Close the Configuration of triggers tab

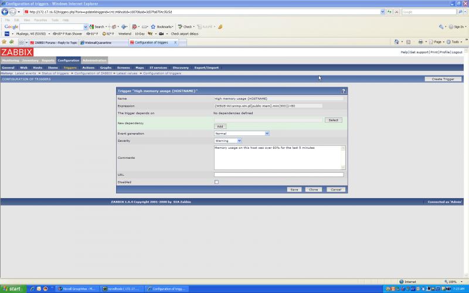175,42
